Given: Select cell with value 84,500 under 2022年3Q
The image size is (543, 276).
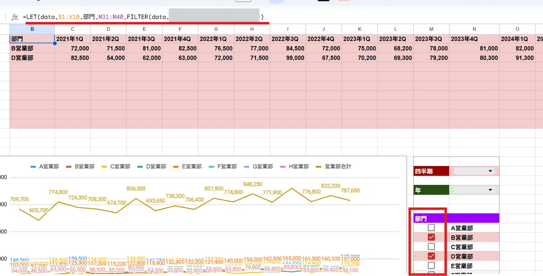Looking at the screenshot, I should click(x=288, y=48).
